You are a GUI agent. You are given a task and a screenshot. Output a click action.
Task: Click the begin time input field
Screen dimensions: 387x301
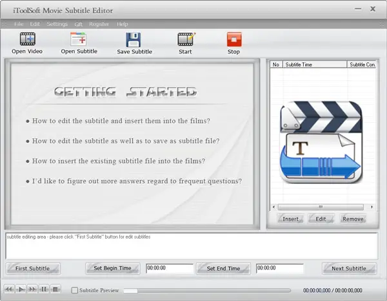pyautogui.click(x=170, y=268)
